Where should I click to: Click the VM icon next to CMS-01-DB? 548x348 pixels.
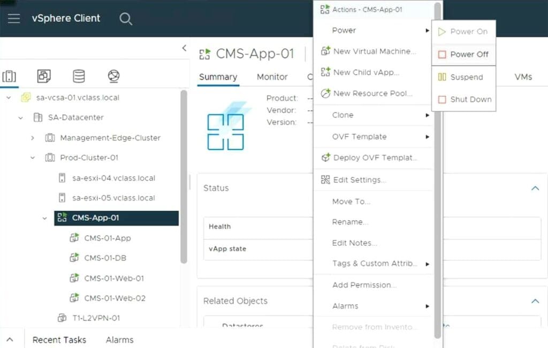point(75,258)
